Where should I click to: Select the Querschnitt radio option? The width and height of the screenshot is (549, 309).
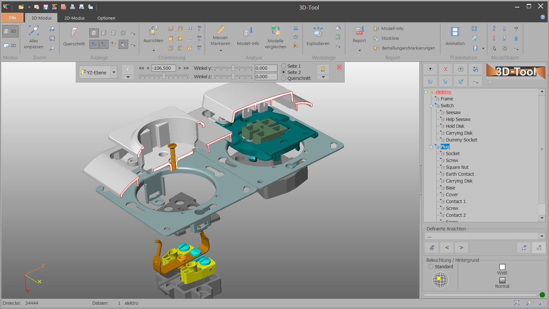(284, 78)
